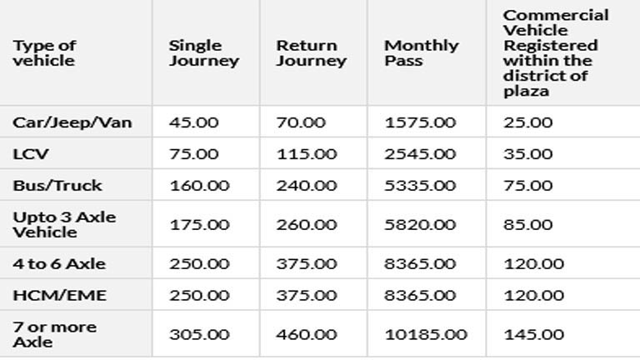Select the 1575.00 Car monthly pass

420,122
